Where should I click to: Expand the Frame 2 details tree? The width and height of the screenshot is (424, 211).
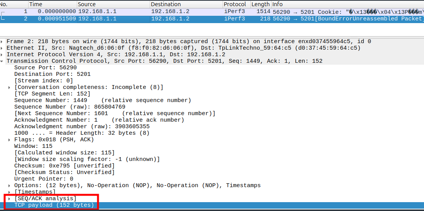(x=2, y=42)
